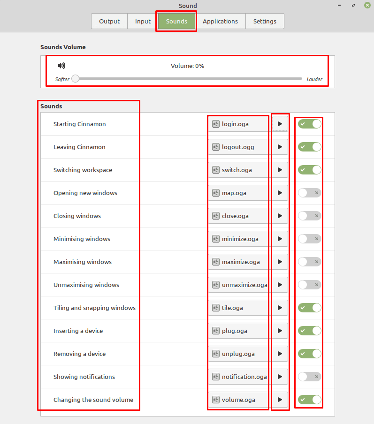Screen dimensions: 374x424
Task: Click the "Sounds Volume" heading
Action: click(x=63, y=47)
